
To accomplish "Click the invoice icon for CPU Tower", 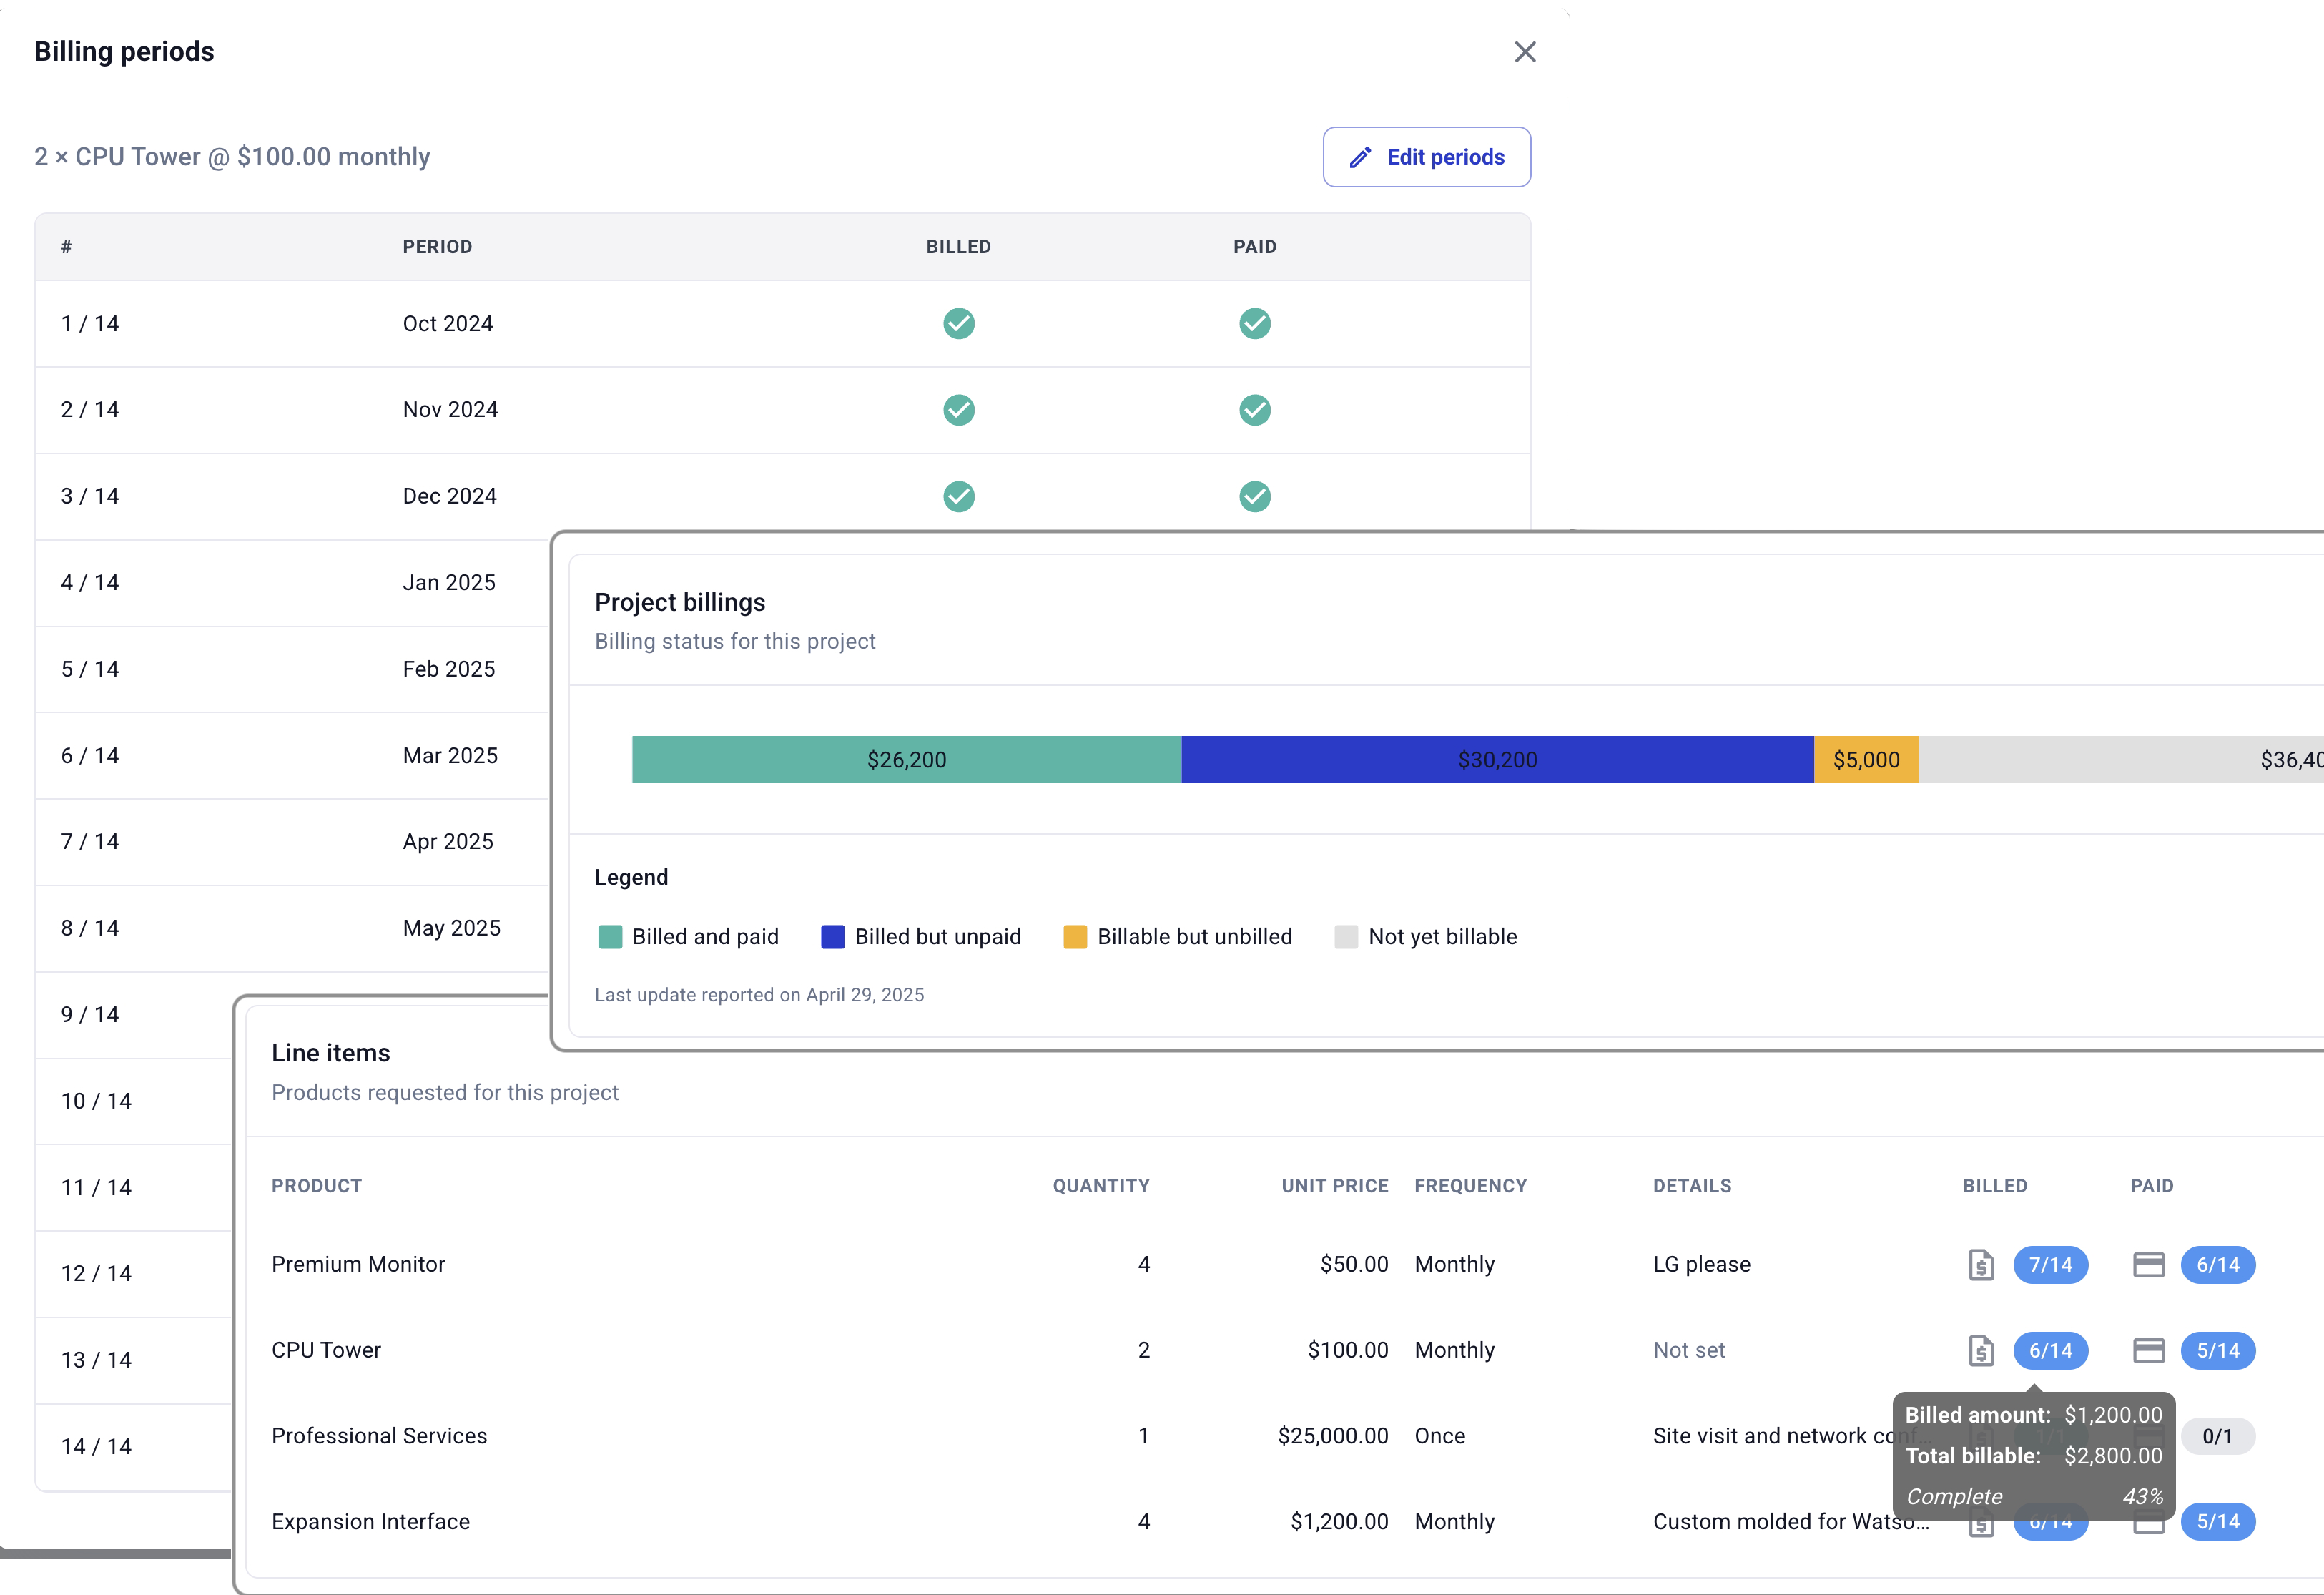I will (x=1981, y=1351).
